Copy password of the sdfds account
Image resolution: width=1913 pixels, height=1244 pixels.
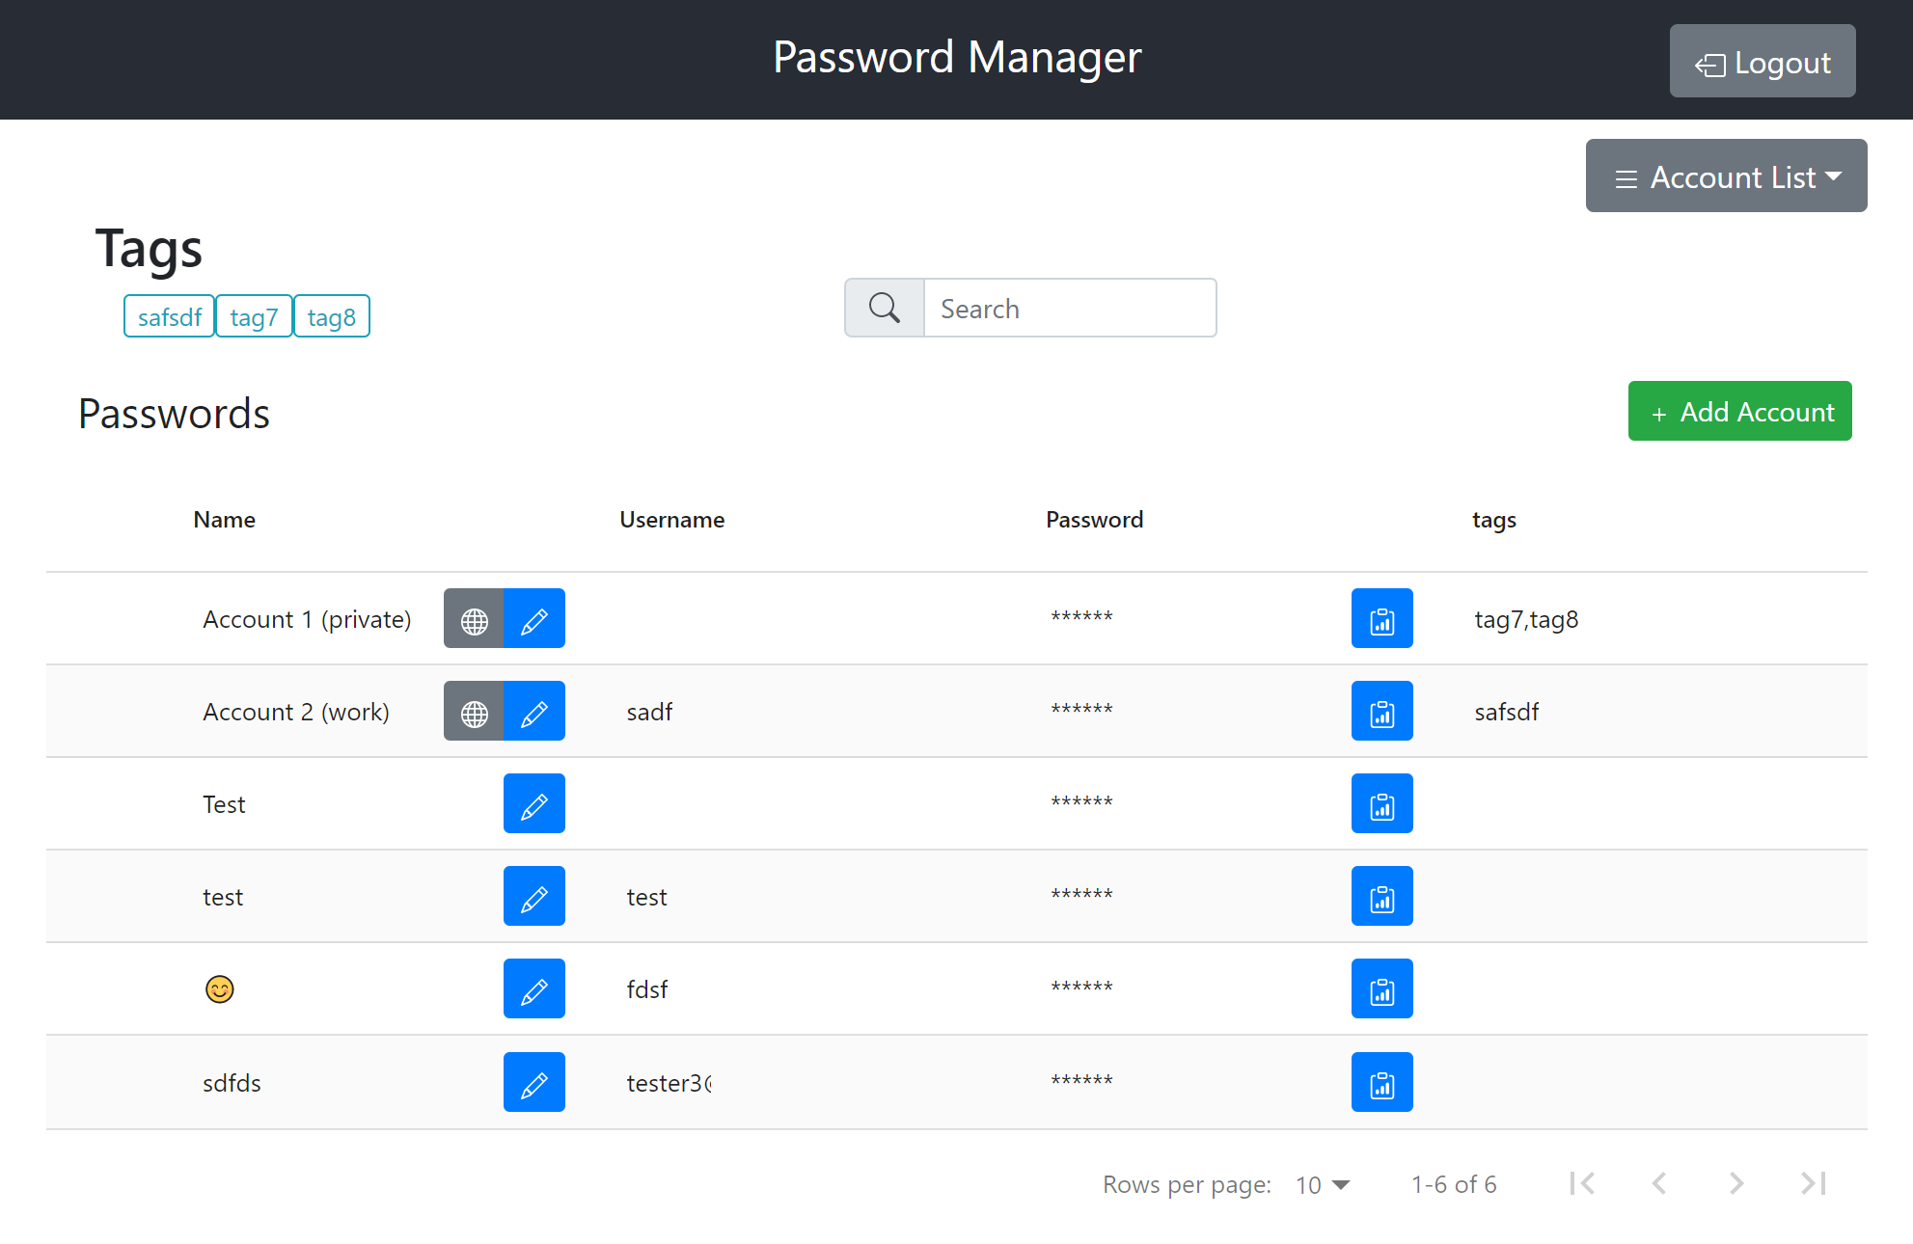[x=1381, y=1082]
